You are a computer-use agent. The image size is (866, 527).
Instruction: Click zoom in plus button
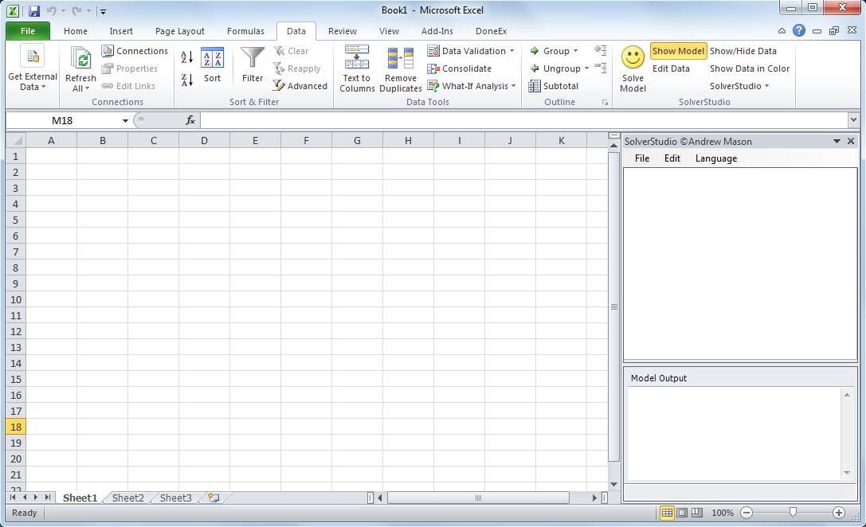(838, 513)
